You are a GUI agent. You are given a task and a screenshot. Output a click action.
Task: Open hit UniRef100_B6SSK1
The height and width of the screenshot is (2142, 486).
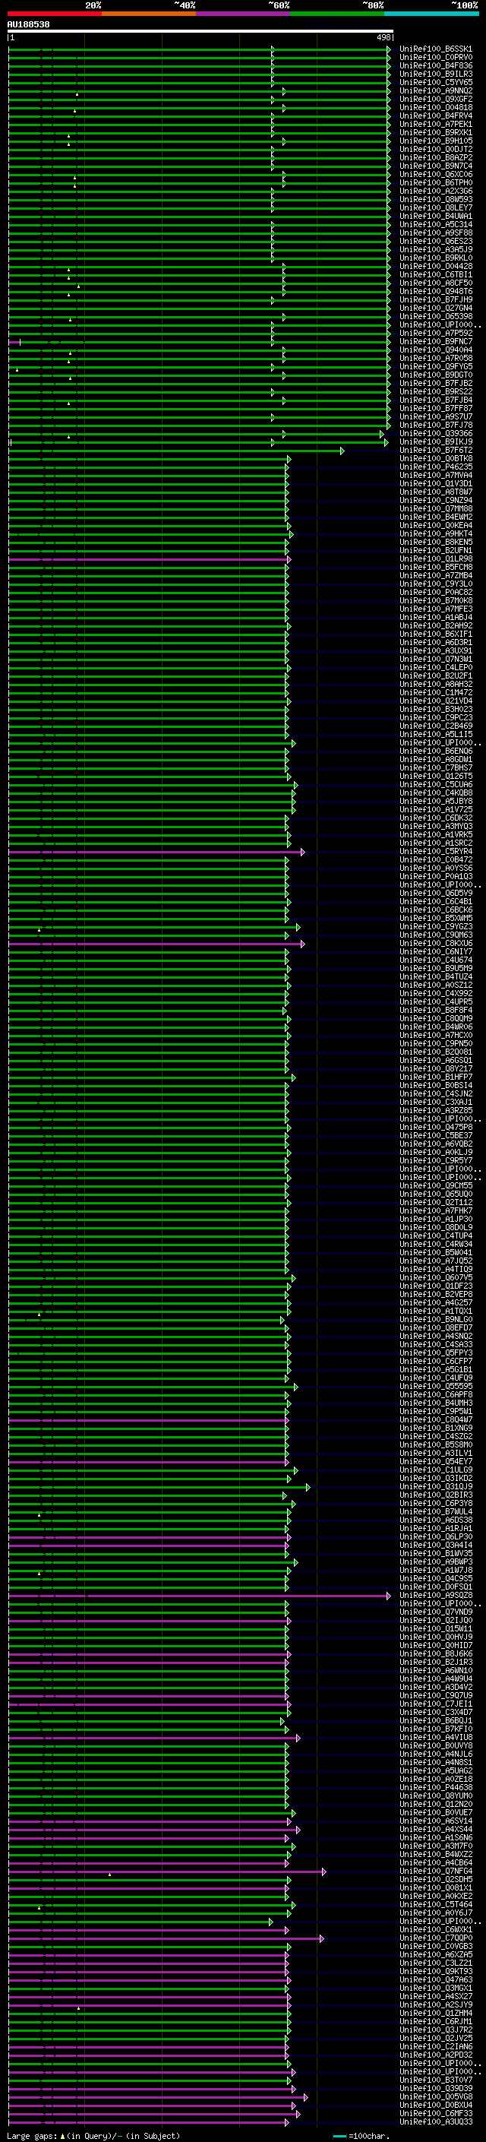435,49
